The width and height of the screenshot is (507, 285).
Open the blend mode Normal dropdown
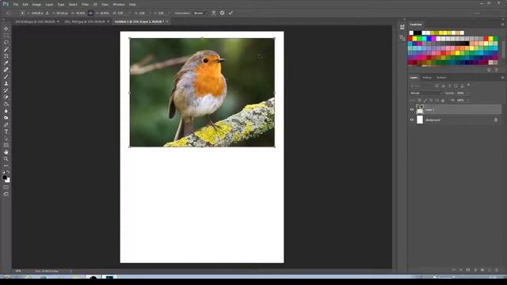pos(426,93)
